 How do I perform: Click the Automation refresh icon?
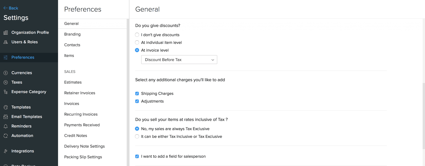(x=6, y=136)
